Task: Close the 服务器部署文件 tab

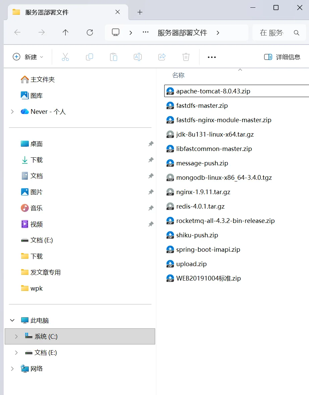Action: (x=118, y=12)
